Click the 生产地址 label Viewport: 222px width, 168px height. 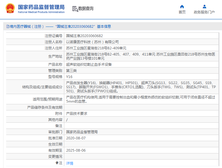[55, 56]
